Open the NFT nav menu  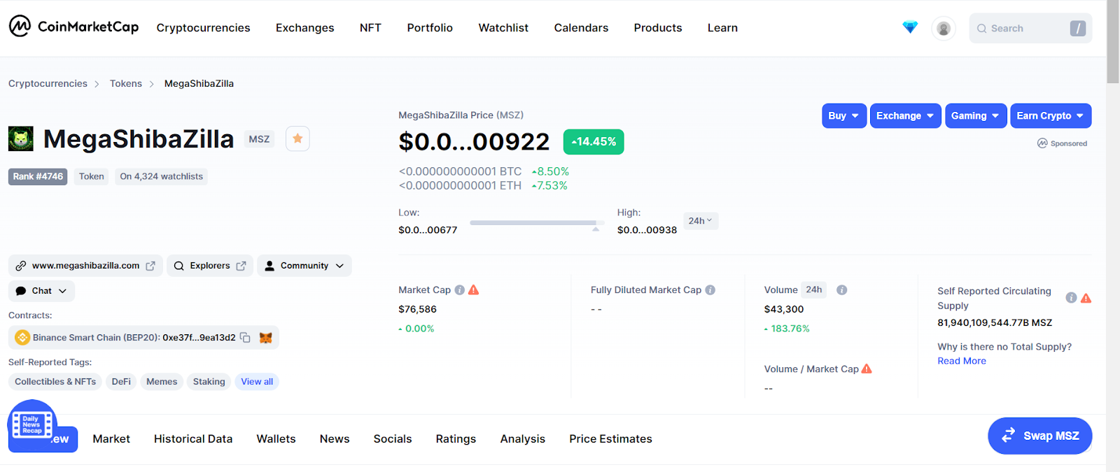(x=370, y=28)
